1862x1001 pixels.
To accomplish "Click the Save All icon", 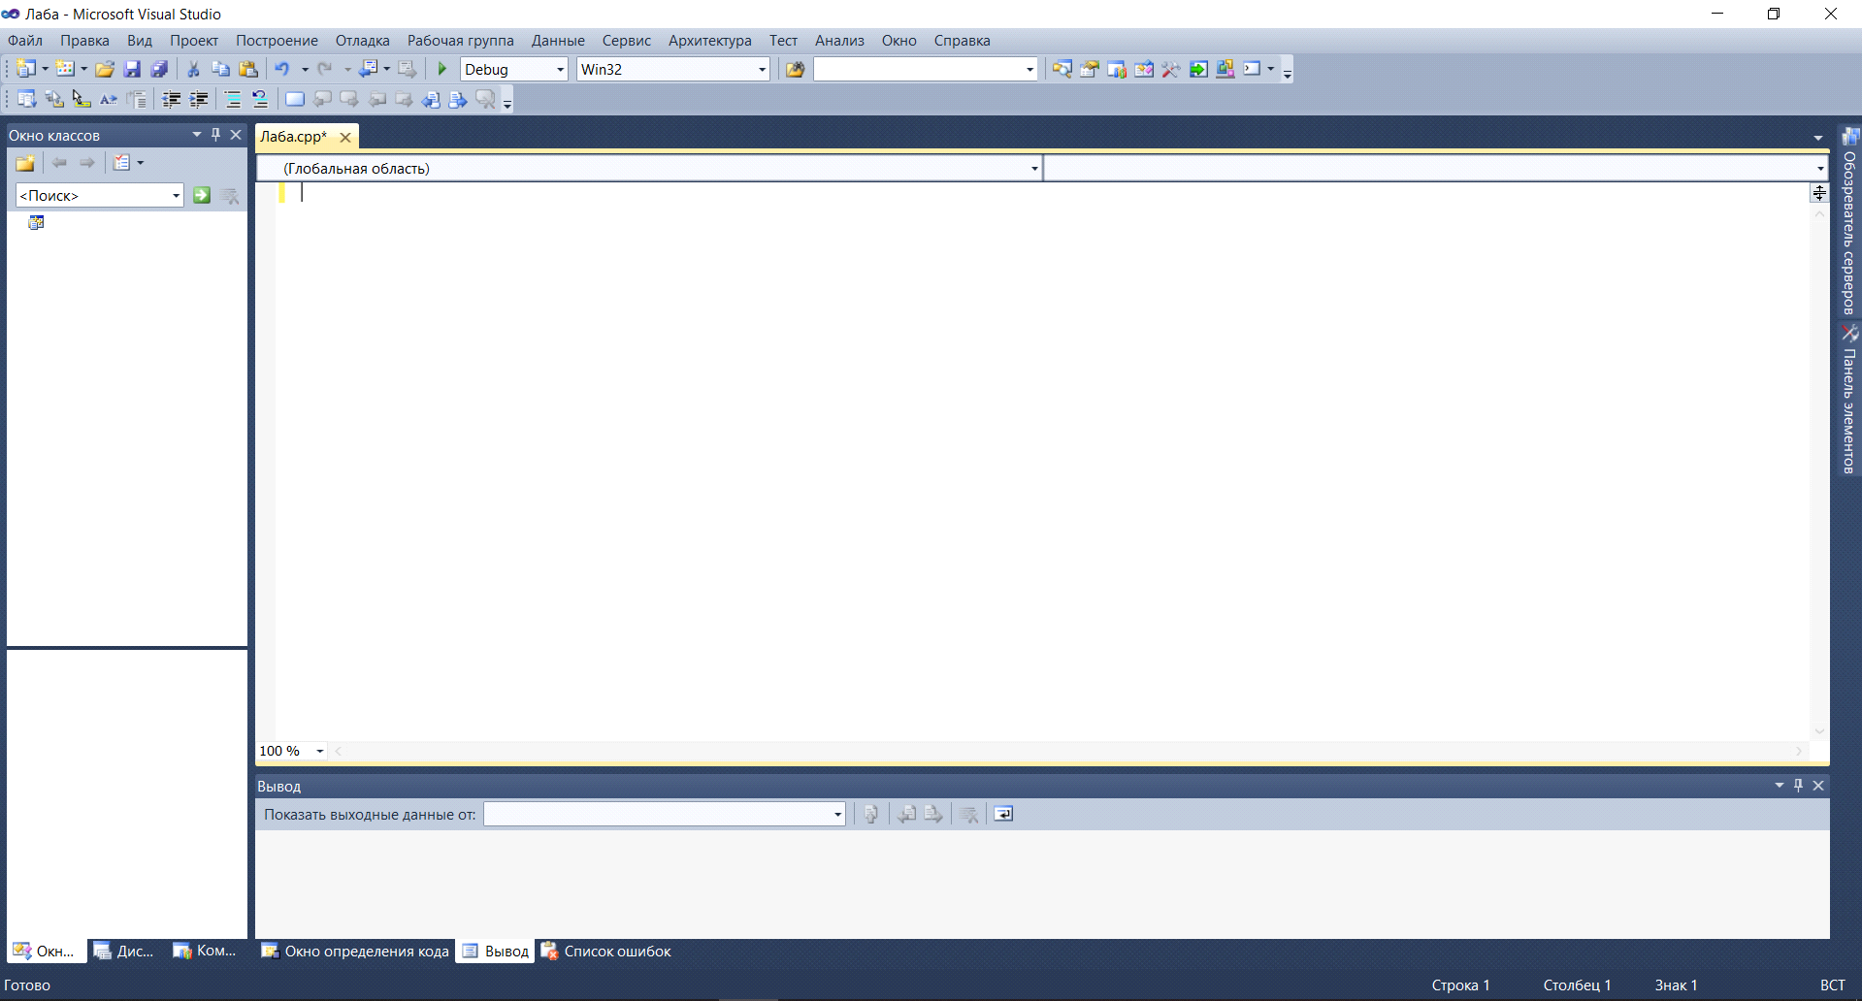I will click(159, 69).
